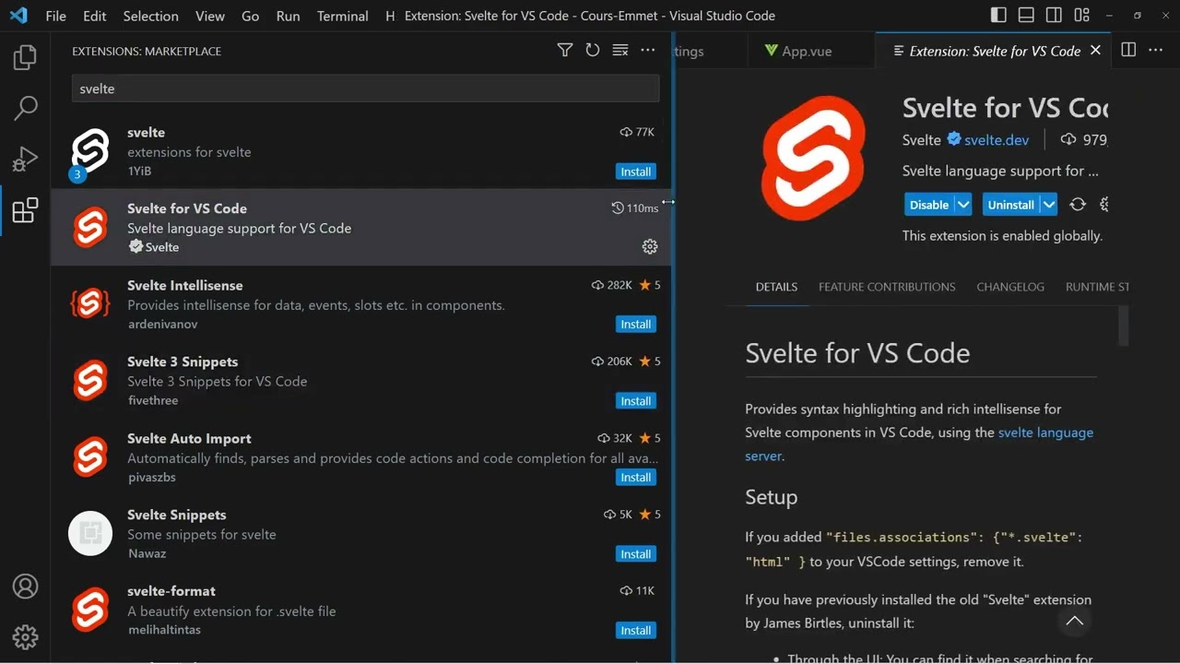Switch to the DETAILS tab

tap(776, 287)
